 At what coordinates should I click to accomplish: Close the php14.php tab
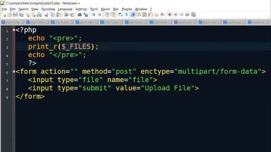[x=22, y=22]
